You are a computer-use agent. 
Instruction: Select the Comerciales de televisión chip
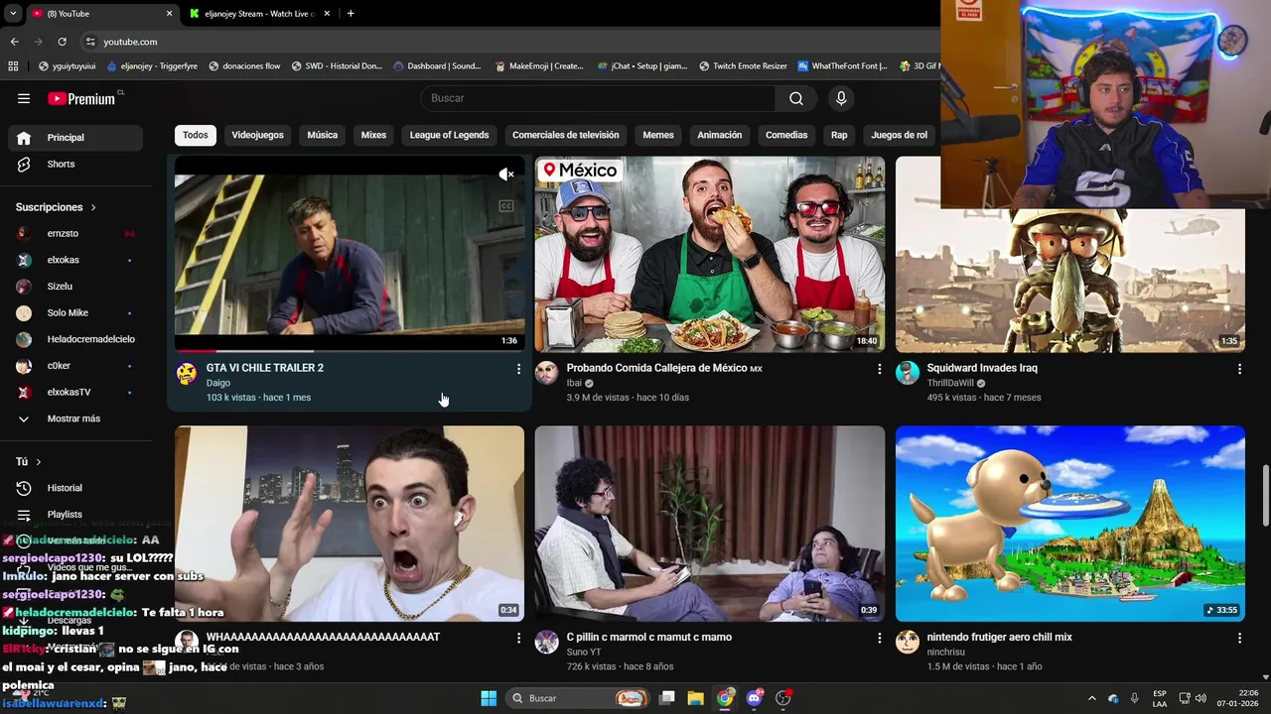pos(565,135)
